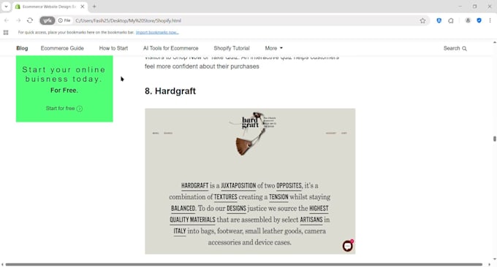Viewport: 497px width, 267px height.
Task: Click the vertical scrollbar thumb
Action: click(x=495, y=139)
